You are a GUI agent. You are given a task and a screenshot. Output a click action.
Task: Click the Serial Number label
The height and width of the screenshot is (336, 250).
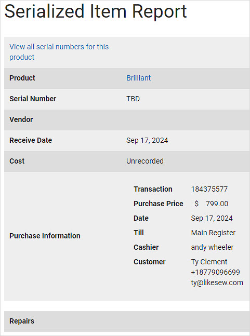pyautogui.click(x=33, y=99)
